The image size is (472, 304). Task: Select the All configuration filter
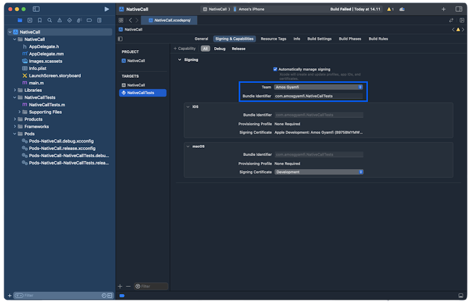coord(205,49)
